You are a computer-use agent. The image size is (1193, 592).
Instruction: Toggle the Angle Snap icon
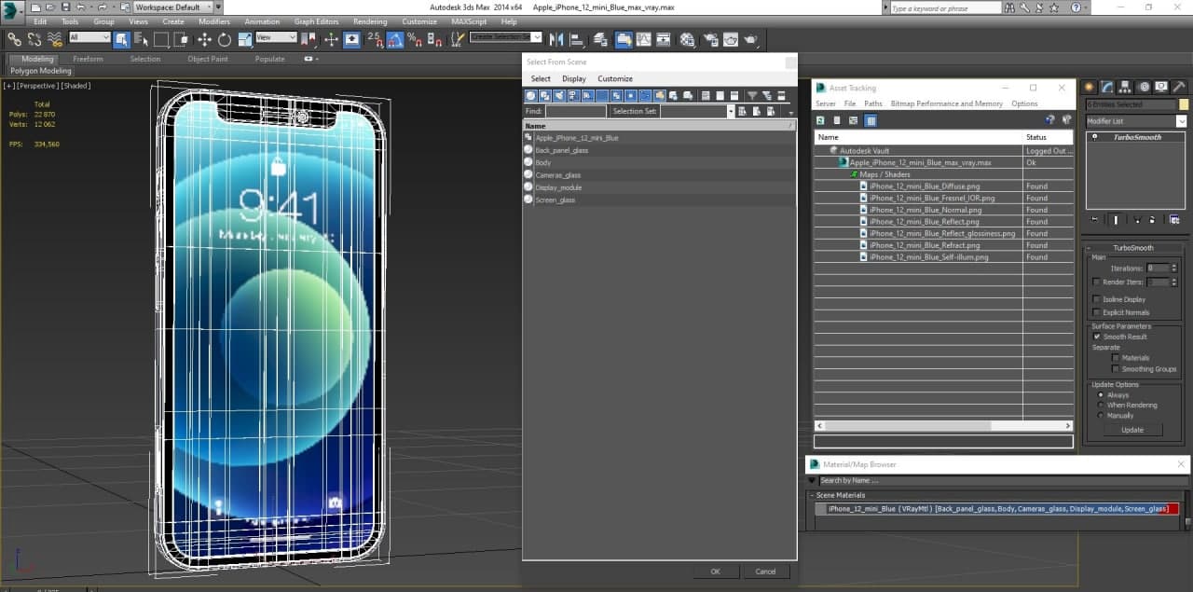(395, 39)
